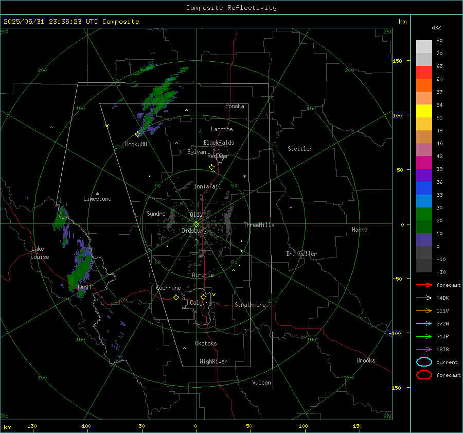Click the Hanna label
This screenshot has width=463, height=433.
pyautogui.click(x=360, y=230)
